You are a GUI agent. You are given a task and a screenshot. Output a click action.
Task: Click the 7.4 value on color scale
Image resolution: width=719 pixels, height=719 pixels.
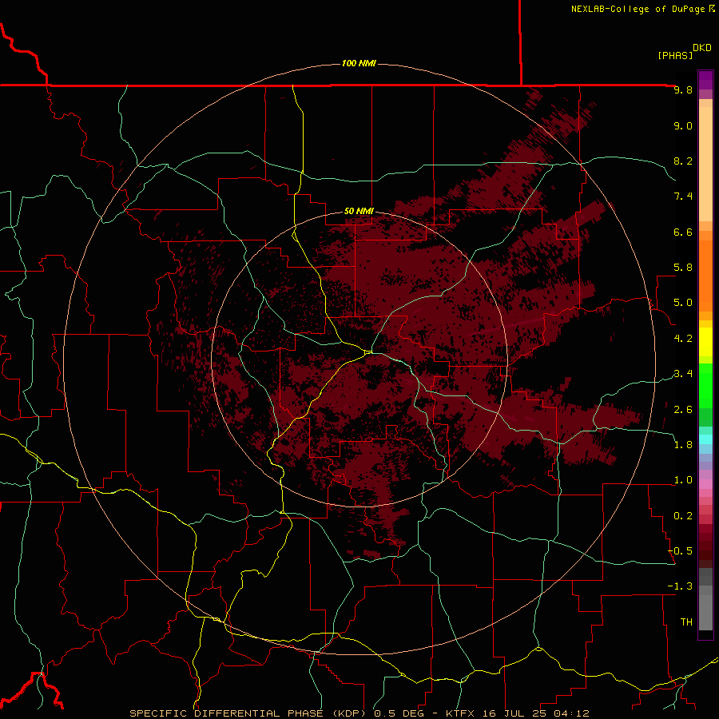[x=683, y=197]
